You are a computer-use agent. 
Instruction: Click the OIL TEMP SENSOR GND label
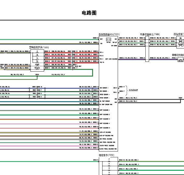106,105
